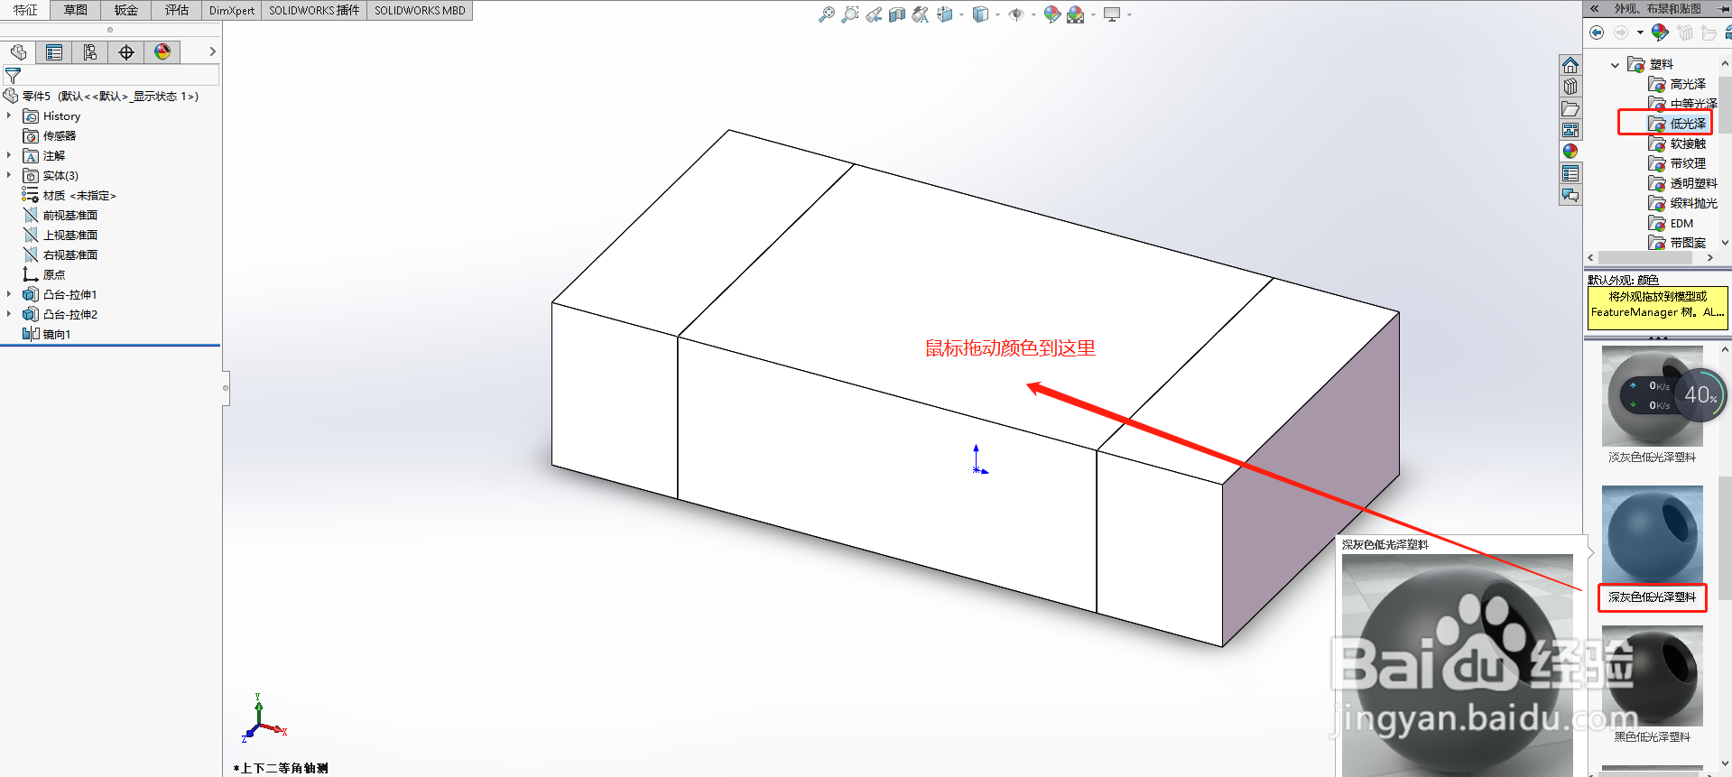This screenshot has width=1732, height=777.
Task: Click the View Orientation cube icon
Action: [945, 14]
